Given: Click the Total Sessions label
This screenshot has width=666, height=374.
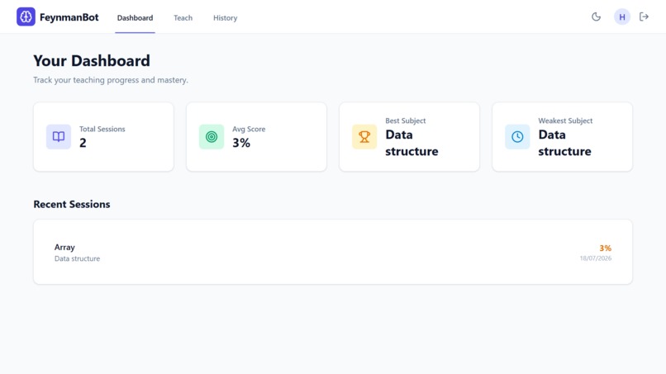Looking at the screenshot, I should click(x=102, y=129).
